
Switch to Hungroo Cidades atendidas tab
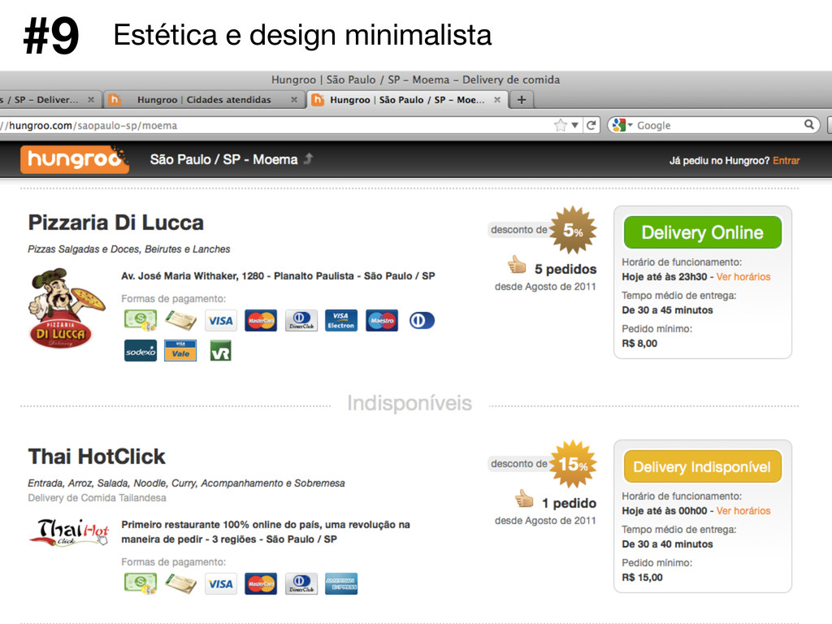(204, 100)
